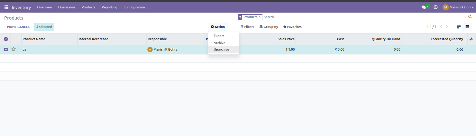Click the Inventory app title
The height and width of the screenshot is (136, 476).
pos(21,7)
